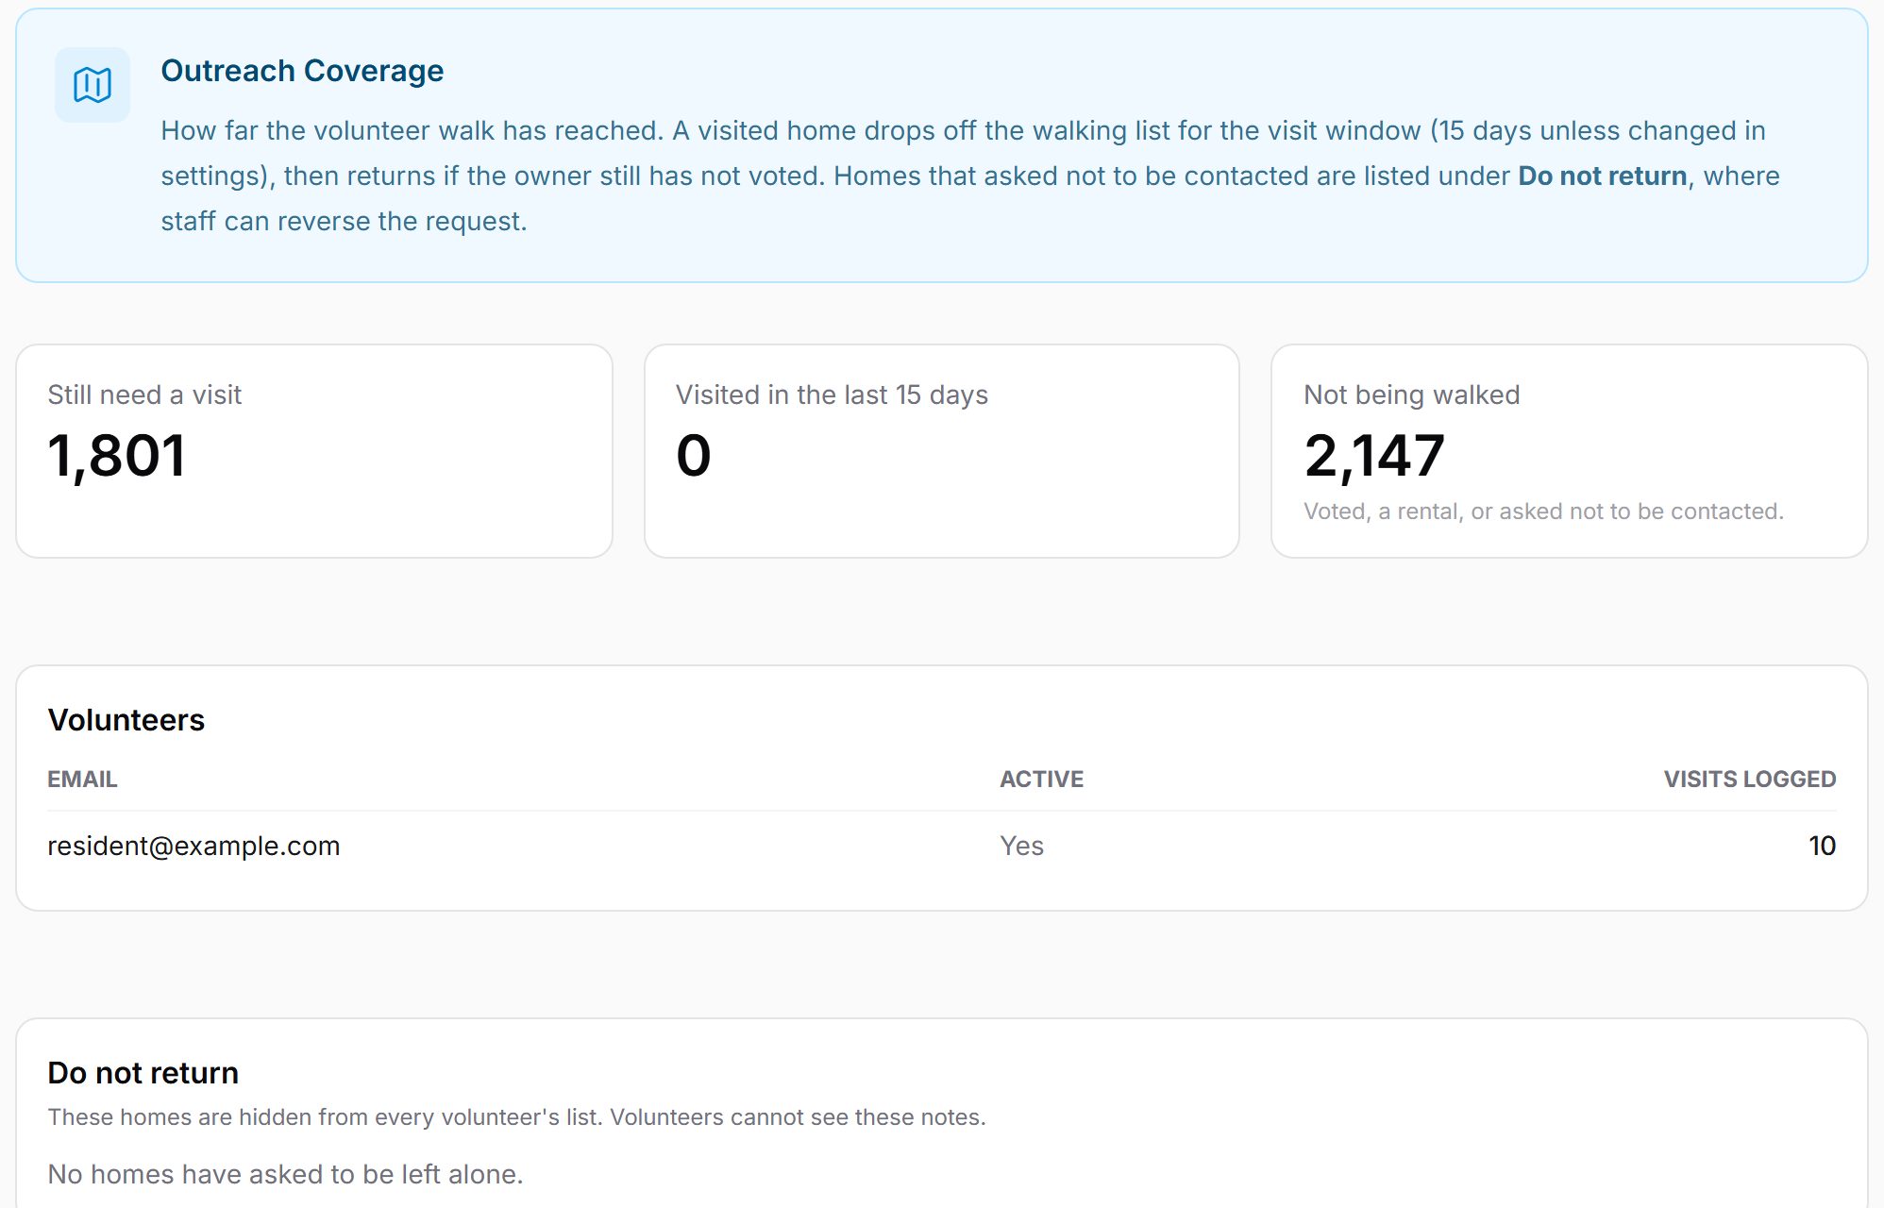This screenshot has width=1884, height=1208.
Task: Select the resident@example.com row email
Action: click(x=193, y=846)
